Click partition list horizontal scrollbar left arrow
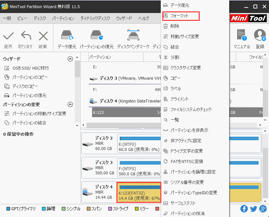This screenshot has height=217, width=269. pyautogui.click(x=83, y=125)
